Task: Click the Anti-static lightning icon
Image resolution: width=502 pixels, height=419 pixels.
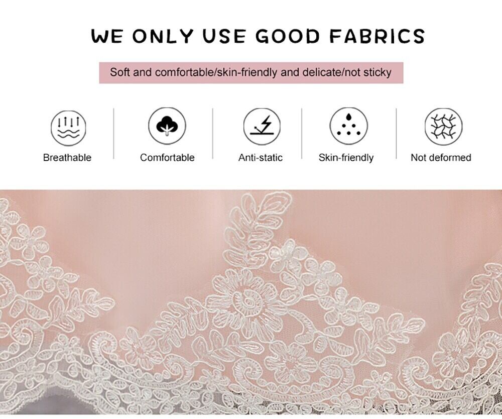Action: click(x=262, y=127)
